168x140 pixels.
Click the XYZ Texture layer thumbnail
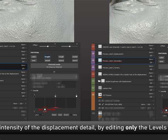click(100, 95)
